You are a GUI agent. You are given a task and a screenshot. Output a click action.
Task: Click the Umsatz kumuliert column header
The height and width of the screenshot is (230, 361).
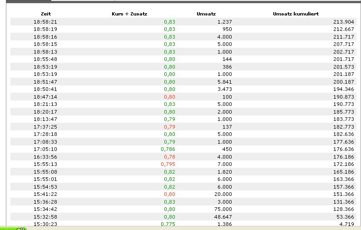pos(296,14)
